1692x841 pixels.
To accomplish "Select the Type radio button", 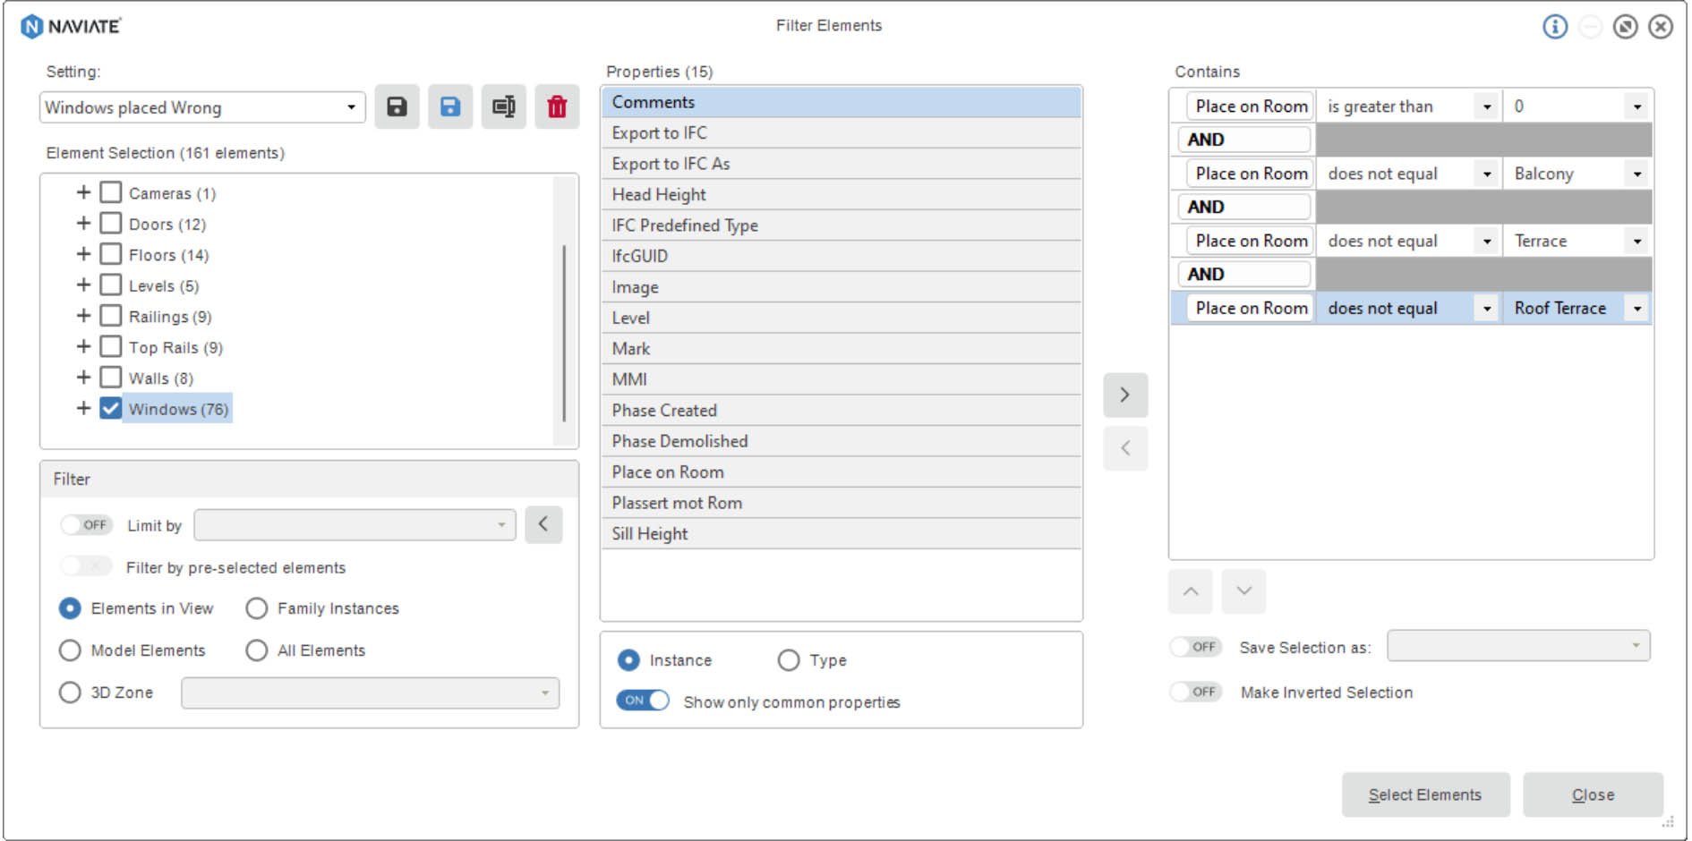I will (789, 659).
